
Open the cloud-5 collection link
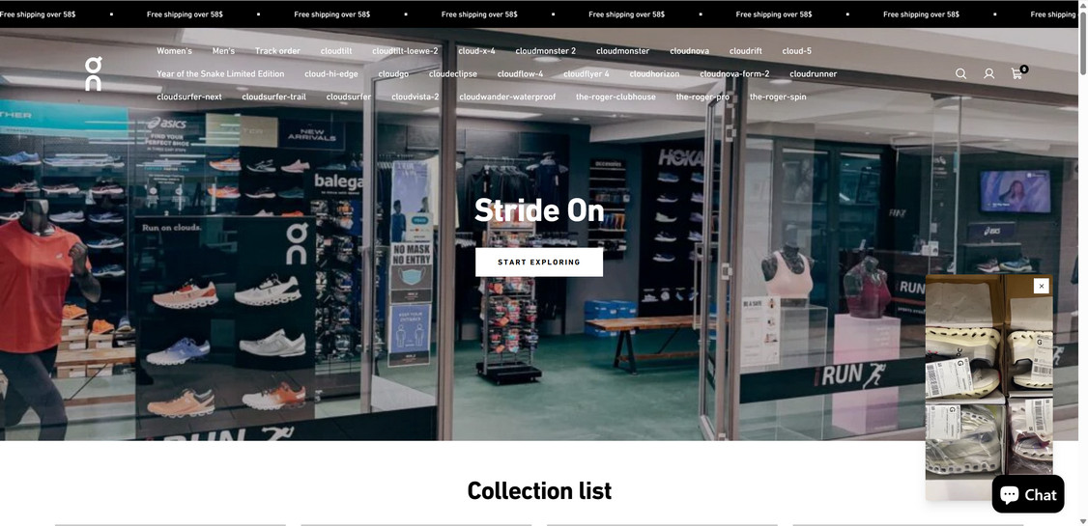(x=796, y=50)
